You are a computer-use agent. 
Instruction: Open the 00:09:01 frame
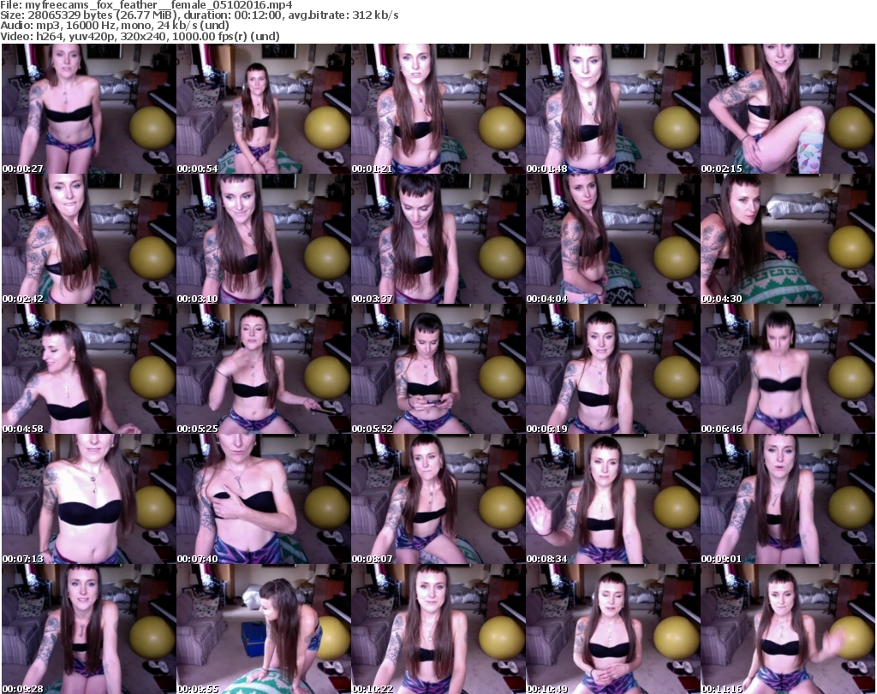pyautogui.click(x=787, y=499)
